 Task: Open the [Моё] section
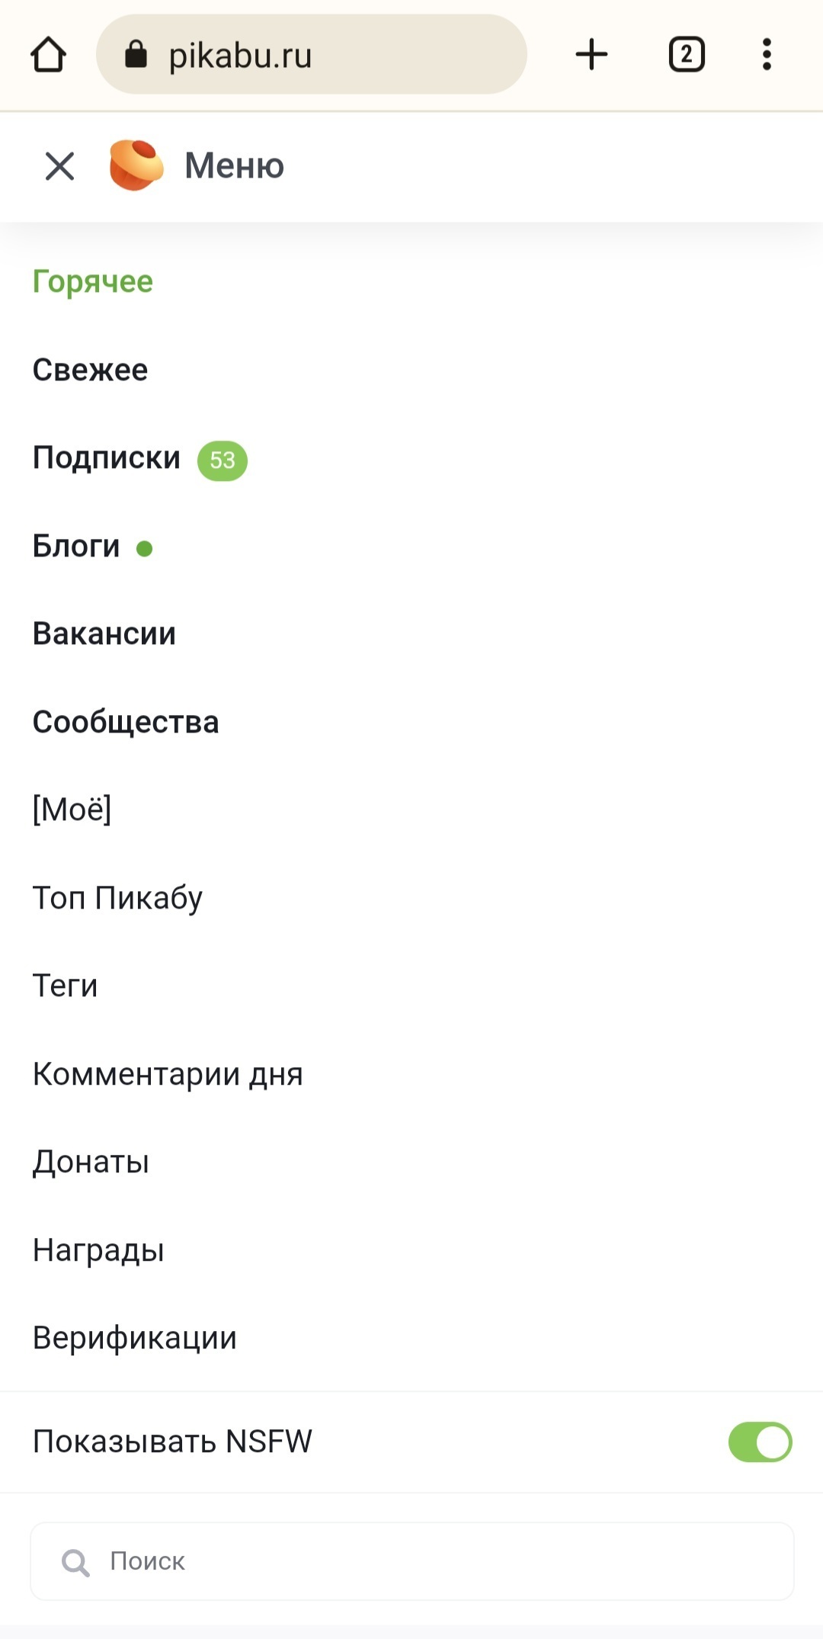[x=72, y=810]
